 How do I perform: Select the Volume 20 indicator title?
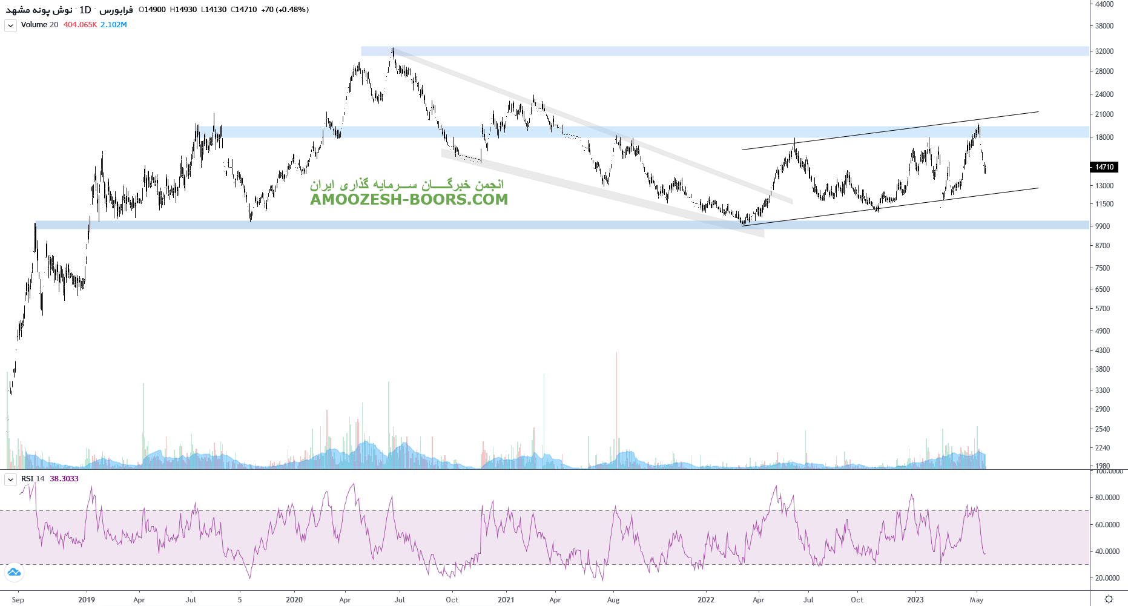[x=39, y=25]
